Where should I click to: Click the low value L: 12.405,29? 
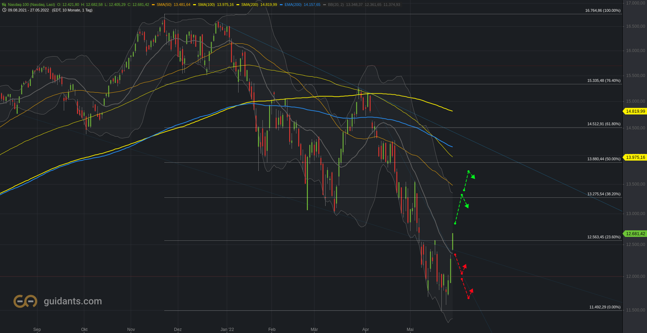(115, 5)
